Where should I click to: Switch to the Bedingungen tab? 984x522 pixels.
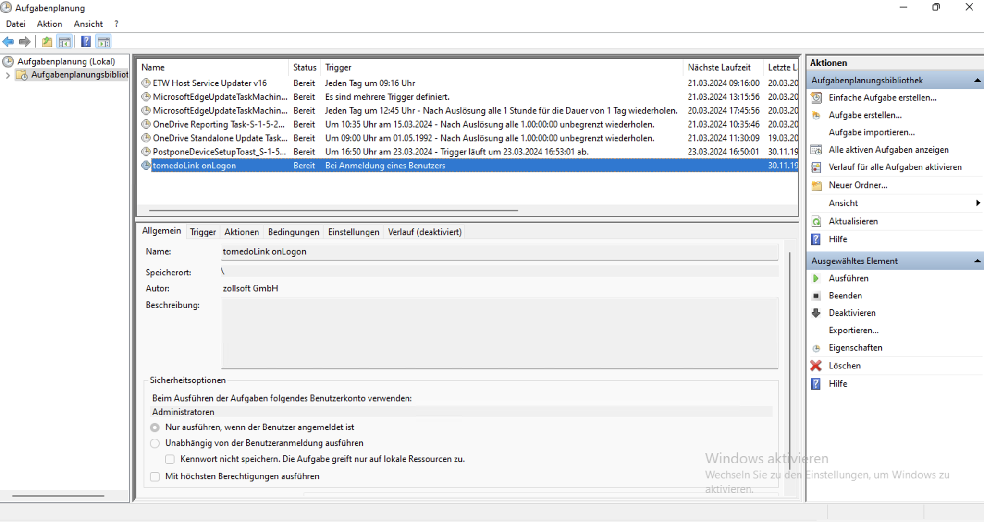coord(294,232)
